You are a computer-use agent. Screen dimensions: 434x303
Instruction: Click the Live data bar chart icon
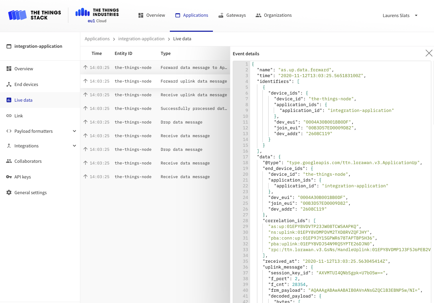point(9,100)
